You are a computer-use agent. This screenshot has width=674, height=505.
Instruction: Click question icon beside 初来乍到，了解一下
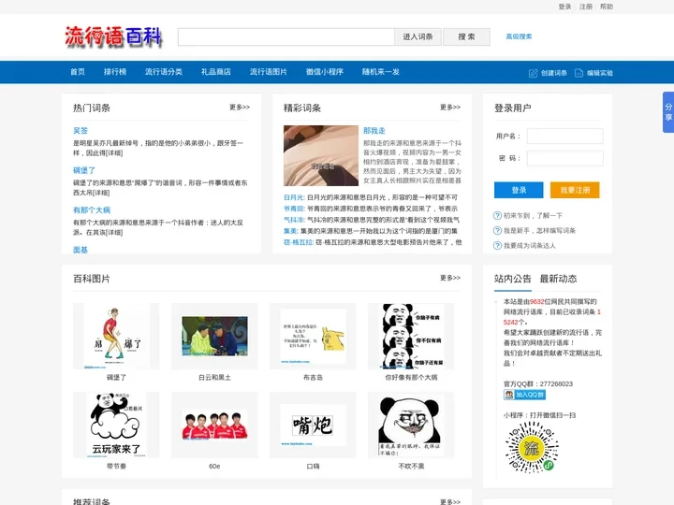tap(497, 216)
